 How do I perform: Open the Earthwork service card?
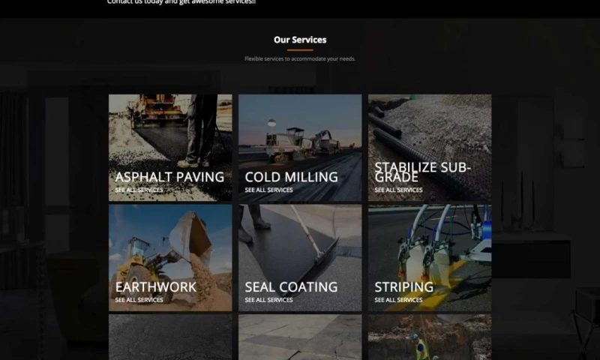[x=170, y=258]
